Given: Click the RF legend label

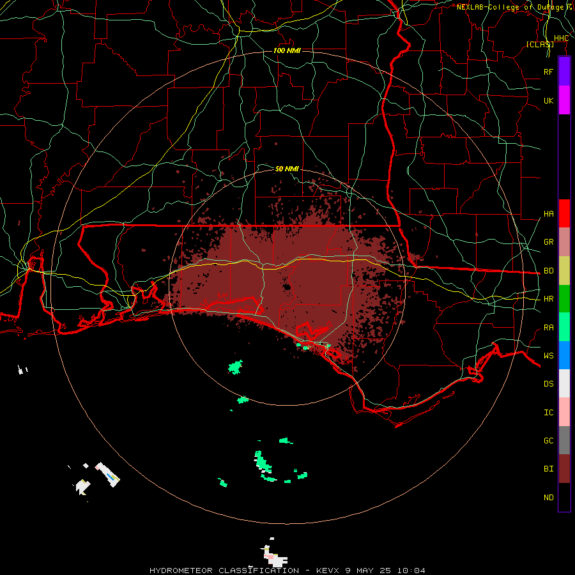Looking at the screenshot, I should (548, 72).
